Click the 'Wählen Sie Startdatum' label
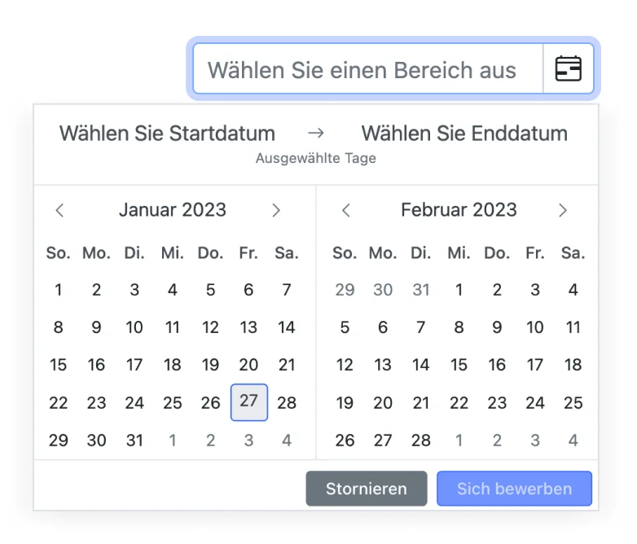Screen dimensions: 637x544 (x=167, y=133)
